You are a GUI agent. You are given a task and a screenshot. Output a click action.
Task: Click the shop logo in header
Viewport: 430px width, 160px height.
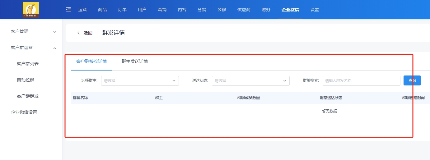pyautogui.click(x=31, y=10)
